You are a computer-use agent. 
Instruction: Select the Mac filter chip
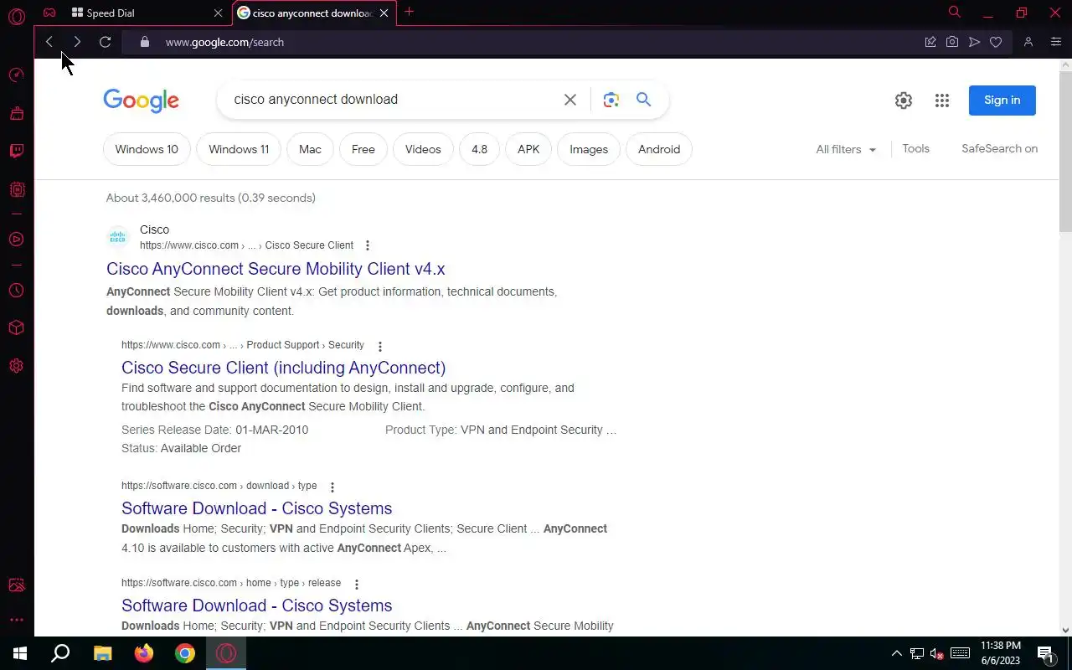point(310,149)
